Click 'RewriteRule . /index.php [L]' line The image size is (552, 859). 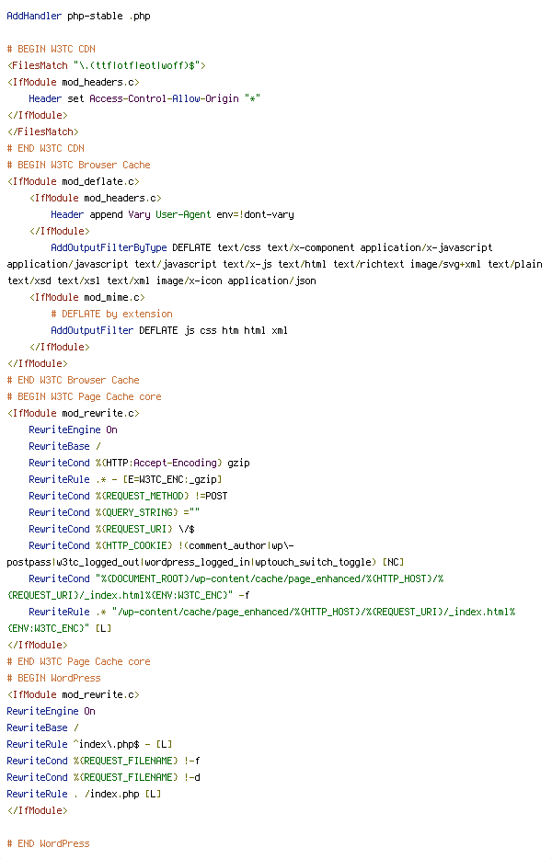tap(84, 794)
